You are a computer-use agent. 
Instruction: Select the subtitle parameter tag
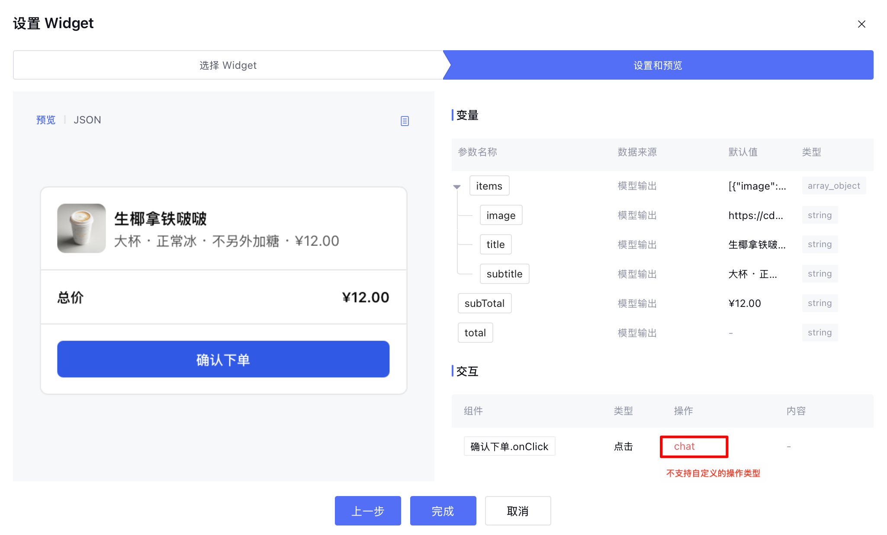coord(504,274)
